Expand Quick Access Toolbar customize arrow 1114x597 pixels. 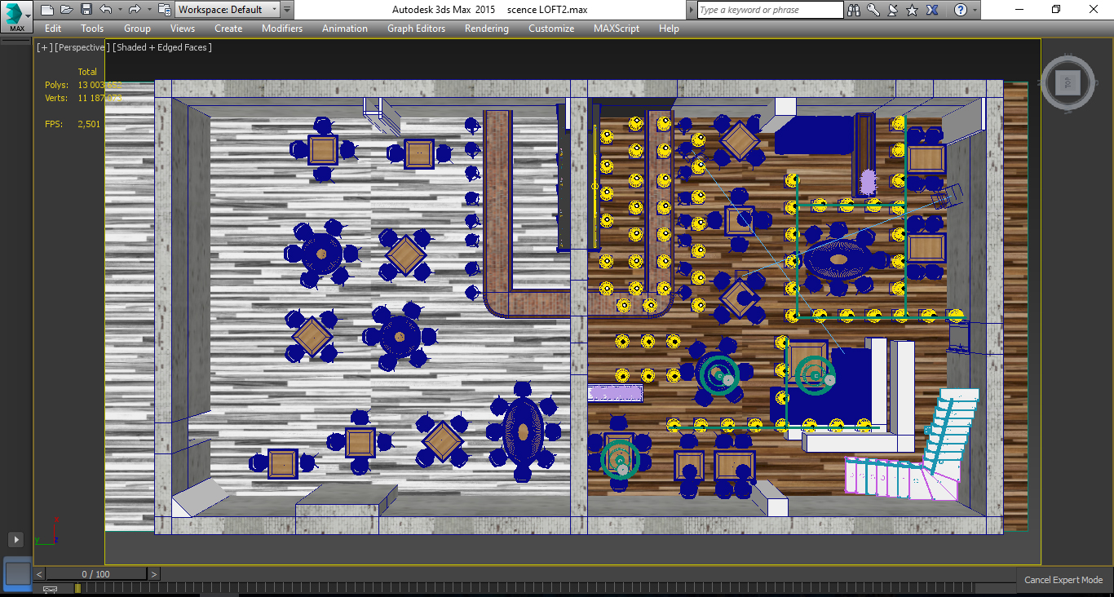coord(287,10)
